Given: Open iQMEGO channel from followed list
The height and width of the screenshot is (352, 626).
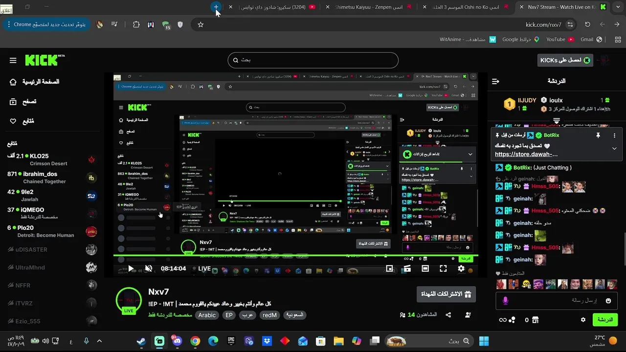Looking at the screenshot, I should 52,213.
